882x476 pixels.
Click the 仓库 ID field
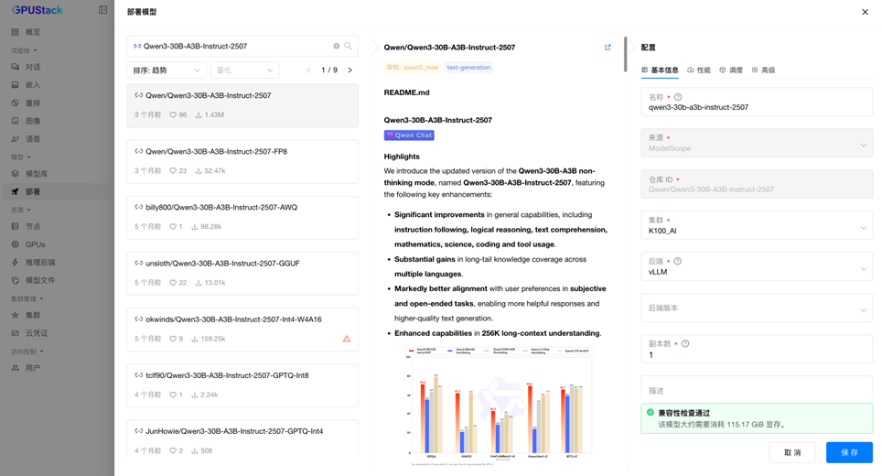click(x=757, y=184)
